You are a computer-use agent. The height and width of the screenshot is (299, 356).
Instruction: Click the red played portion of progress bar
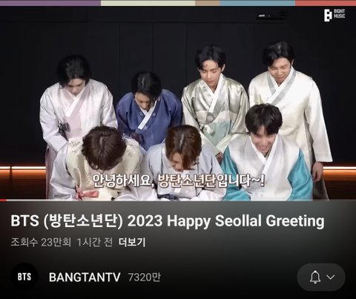tap(3, 200)
